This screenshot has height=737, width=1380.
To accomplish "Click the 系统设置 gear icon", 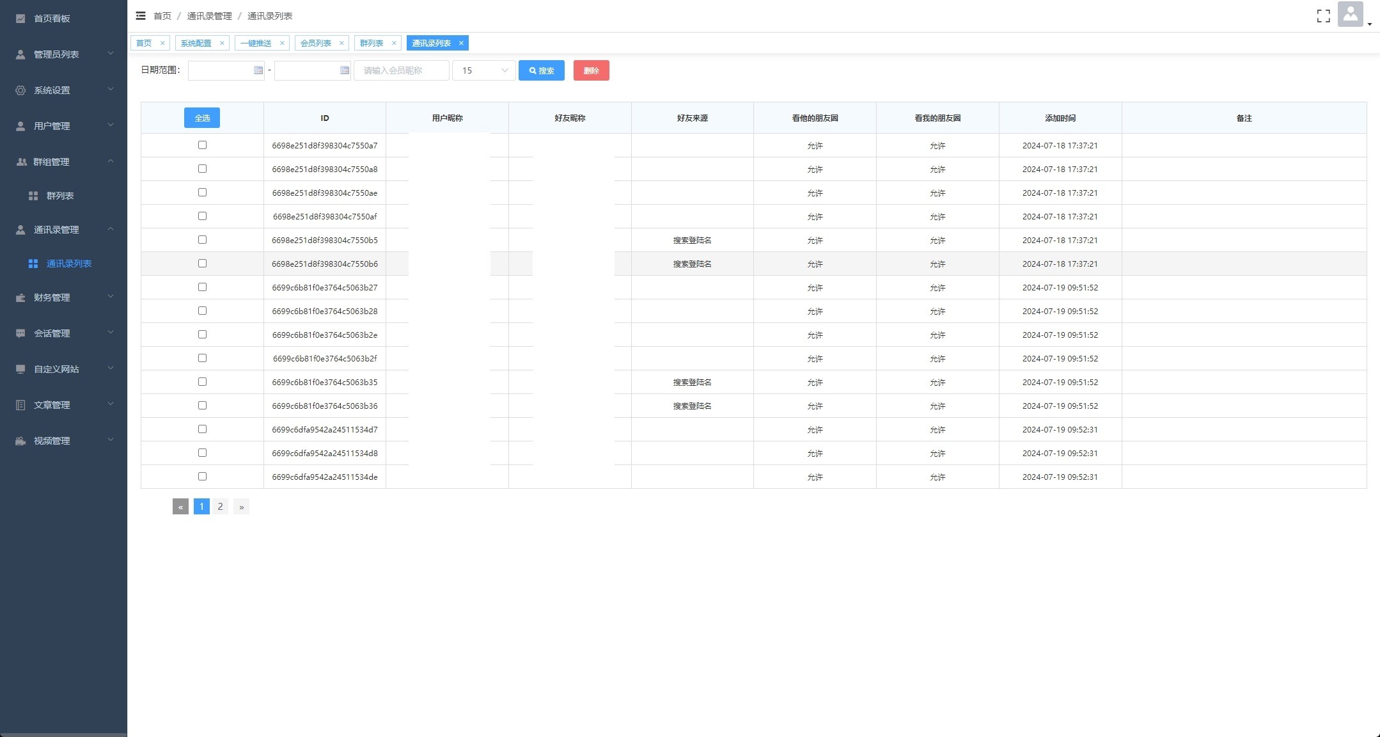I will click(x=20, y=90).
